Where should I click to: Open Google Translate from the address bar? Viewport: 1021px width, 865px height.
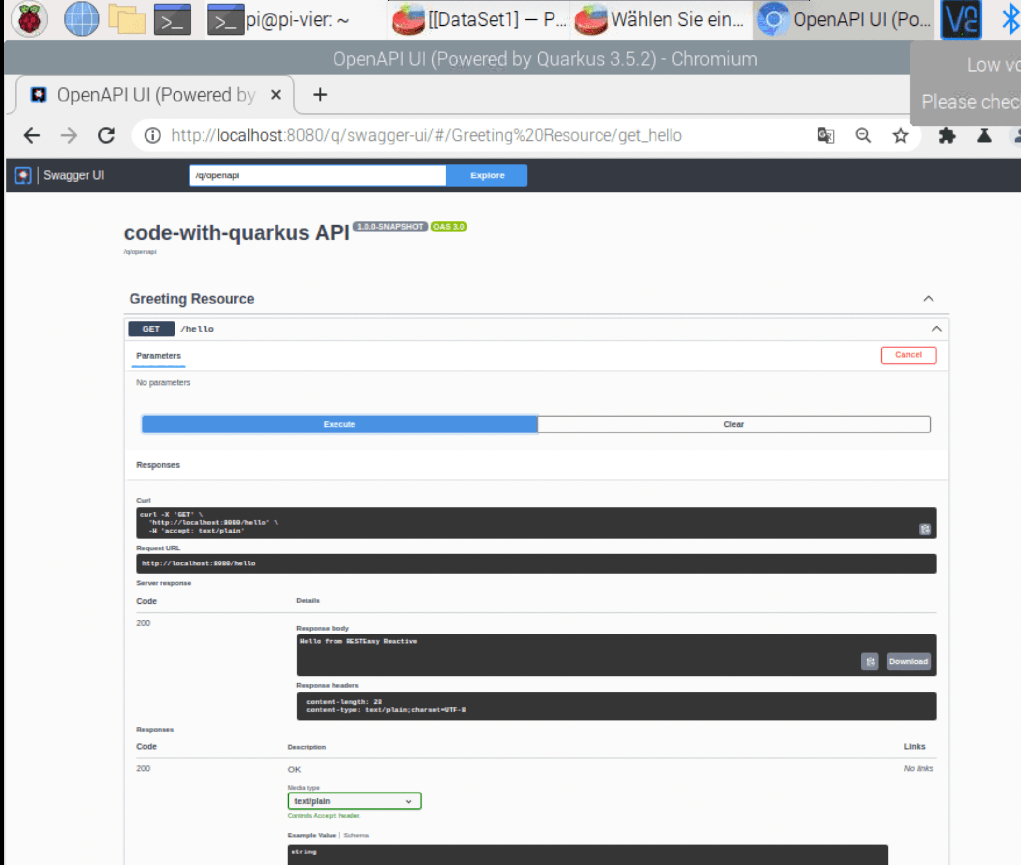point(826,136)
